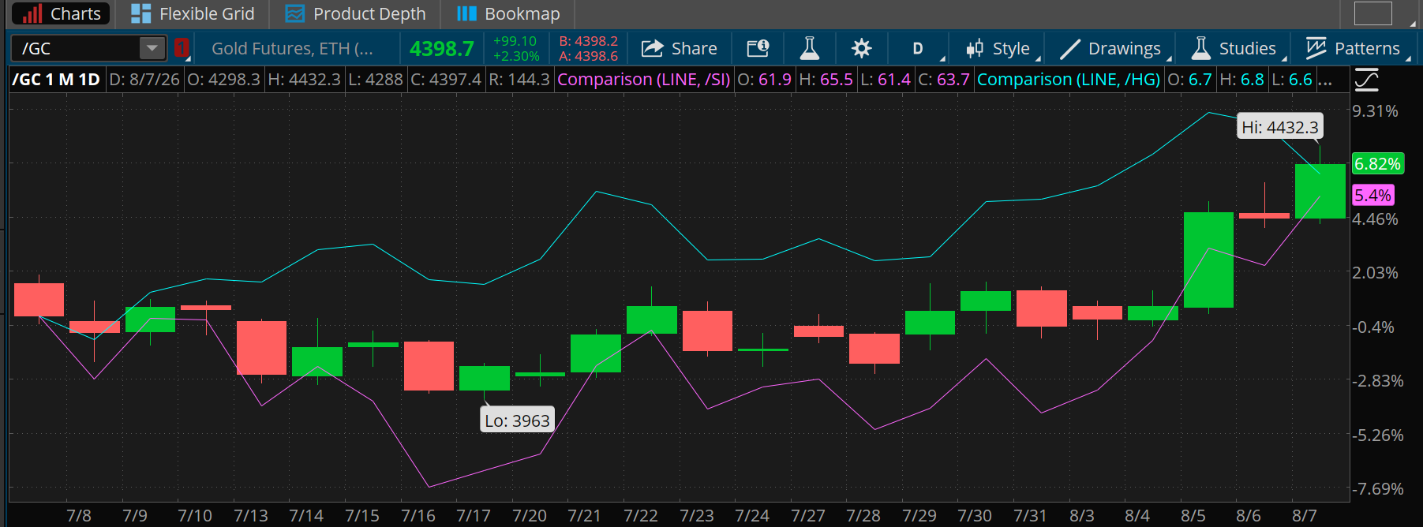
Task: Expand the symbol selector dropdown arrow
Action: click(152, 48)
